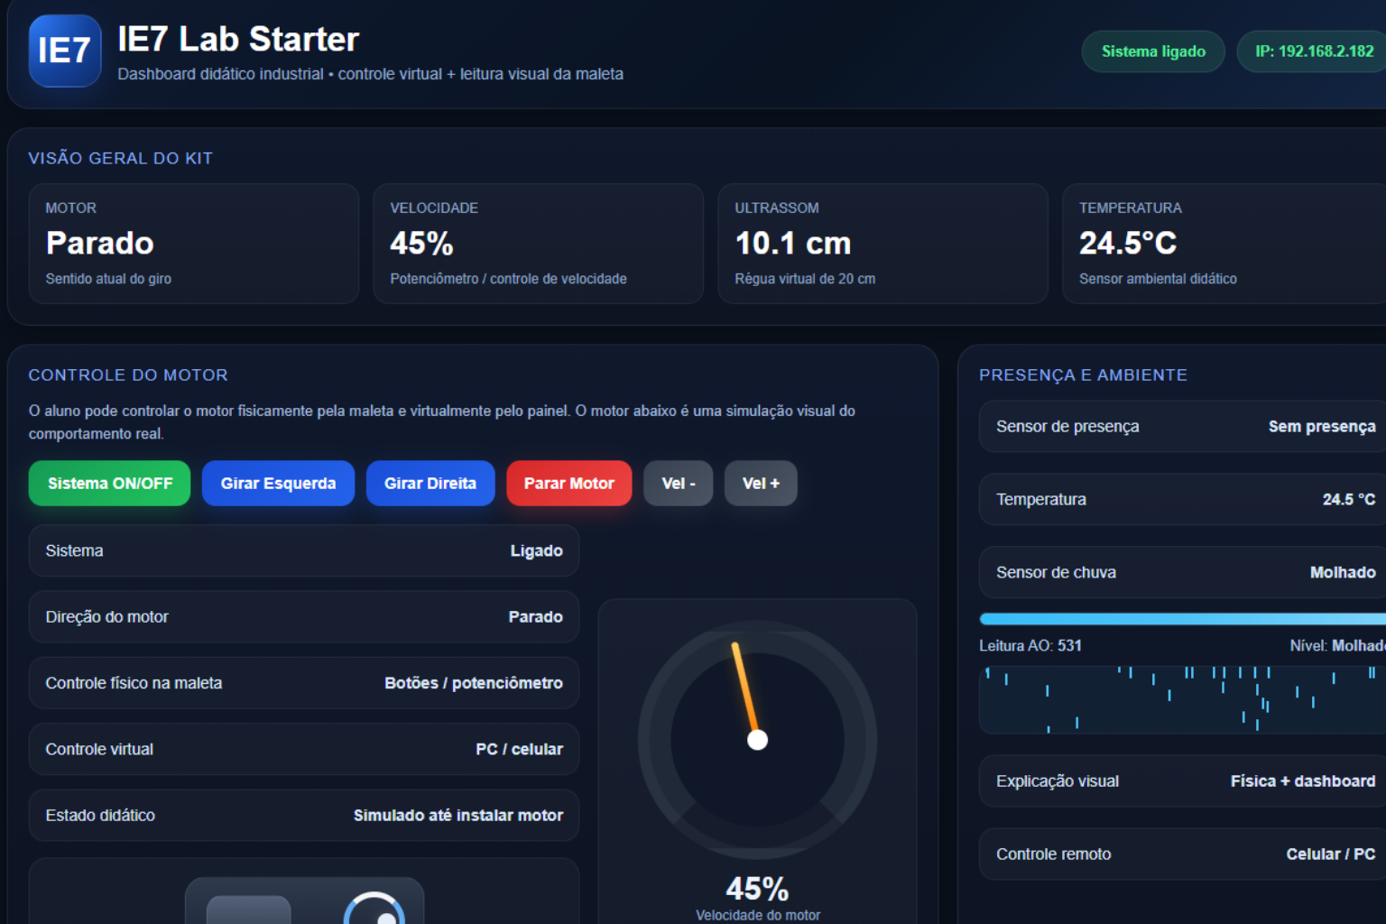Image resolution: width=1386 pixels, height=924 pixels.
Task: Click the Temperatura row showing 24.5 °C
Action: coord(1182,499)
